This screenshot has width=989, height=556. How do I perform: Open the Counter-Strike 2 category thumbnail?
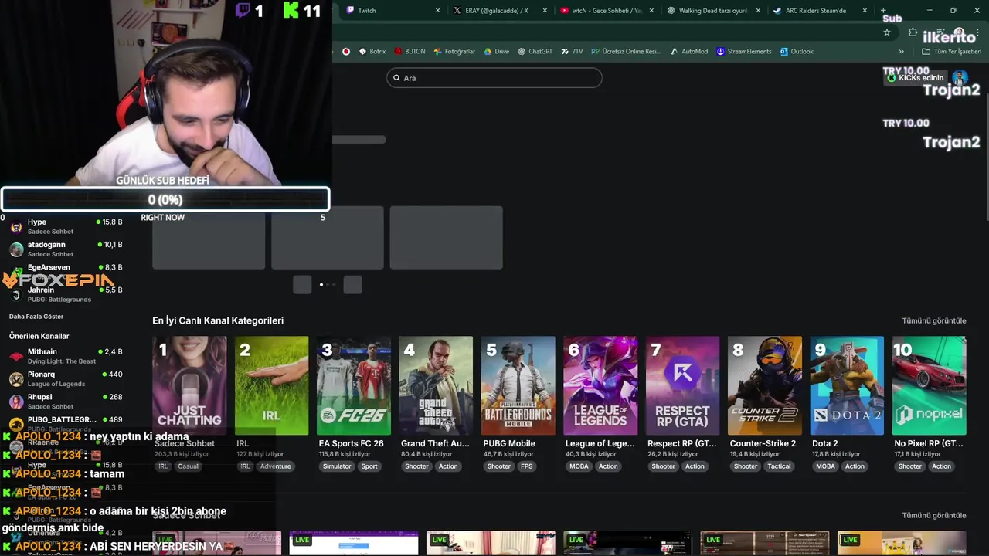pyautogui.click(x=765, y=385)
